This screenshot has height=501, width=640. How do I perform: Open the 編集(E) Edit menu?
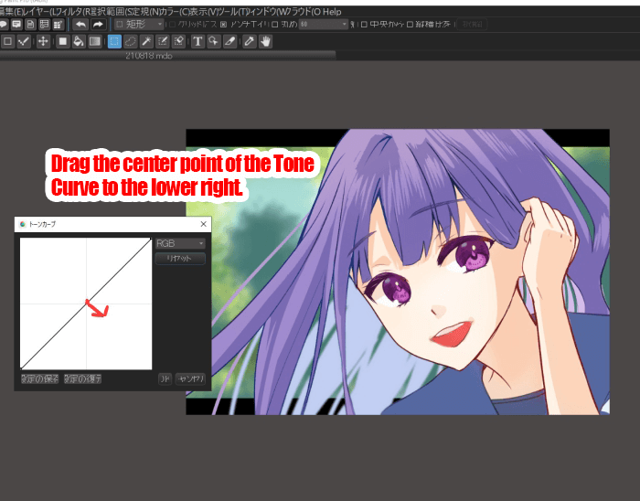coord(11,11)
